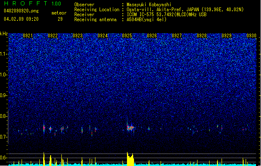Click the 0.6 kHz axis label

(4, 158)
